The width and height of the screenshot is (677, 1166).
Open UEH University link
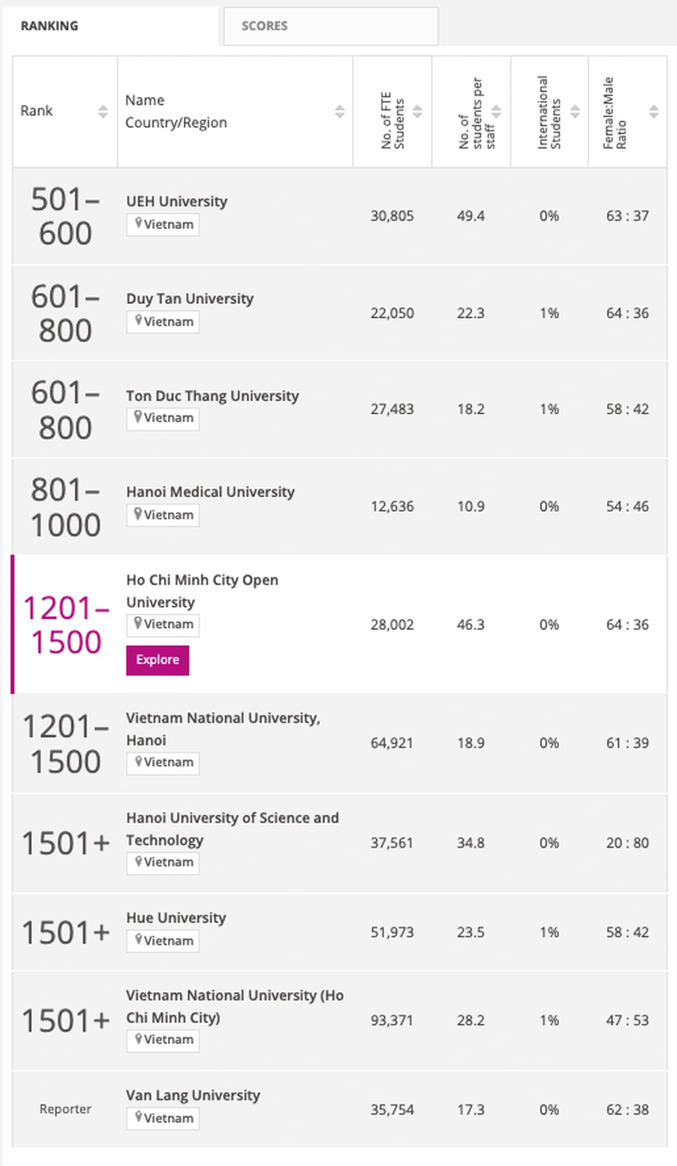coord(177,201)
